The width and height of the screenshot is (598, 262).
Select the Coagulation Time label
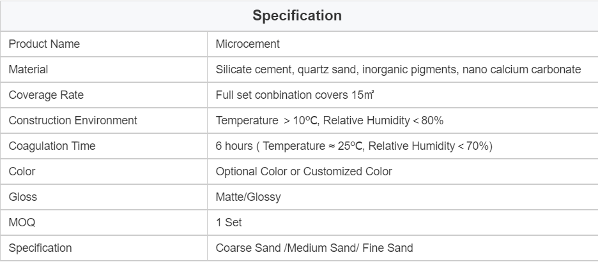coord(52,146)
